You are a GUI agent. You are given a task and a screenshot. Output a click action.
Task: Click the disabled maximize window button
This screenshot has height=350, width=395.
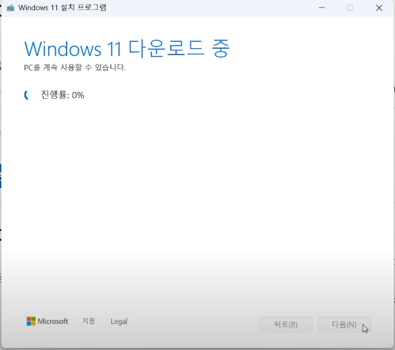[x=350, y=8]
